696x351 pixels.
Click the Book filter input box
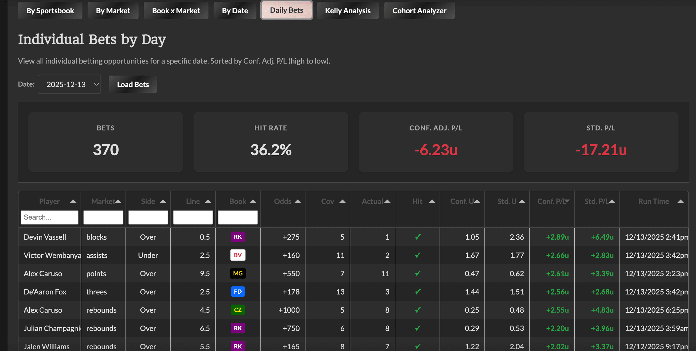point(237,217)
